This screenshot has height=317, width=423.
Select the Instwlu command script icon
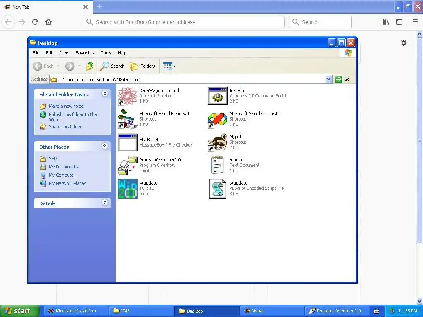pyautogui.click(x=217, y=96)
